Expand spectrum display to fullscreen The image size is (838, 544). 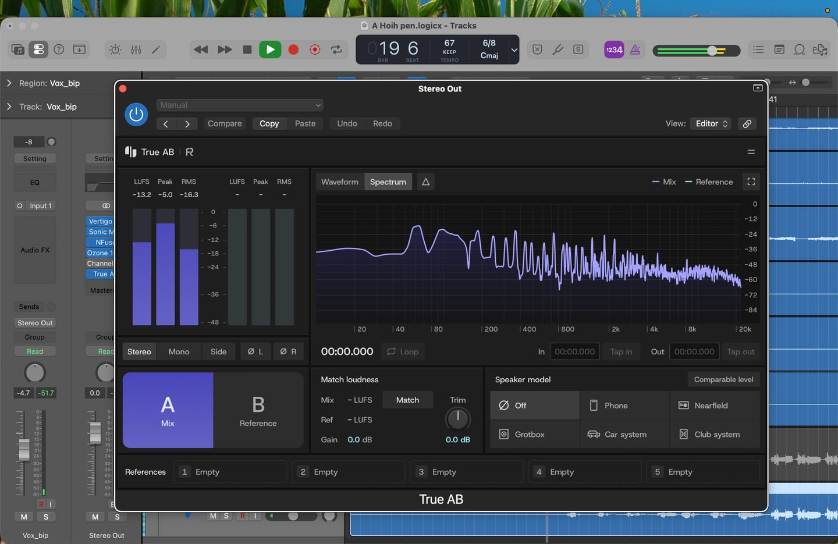(751, 182)
